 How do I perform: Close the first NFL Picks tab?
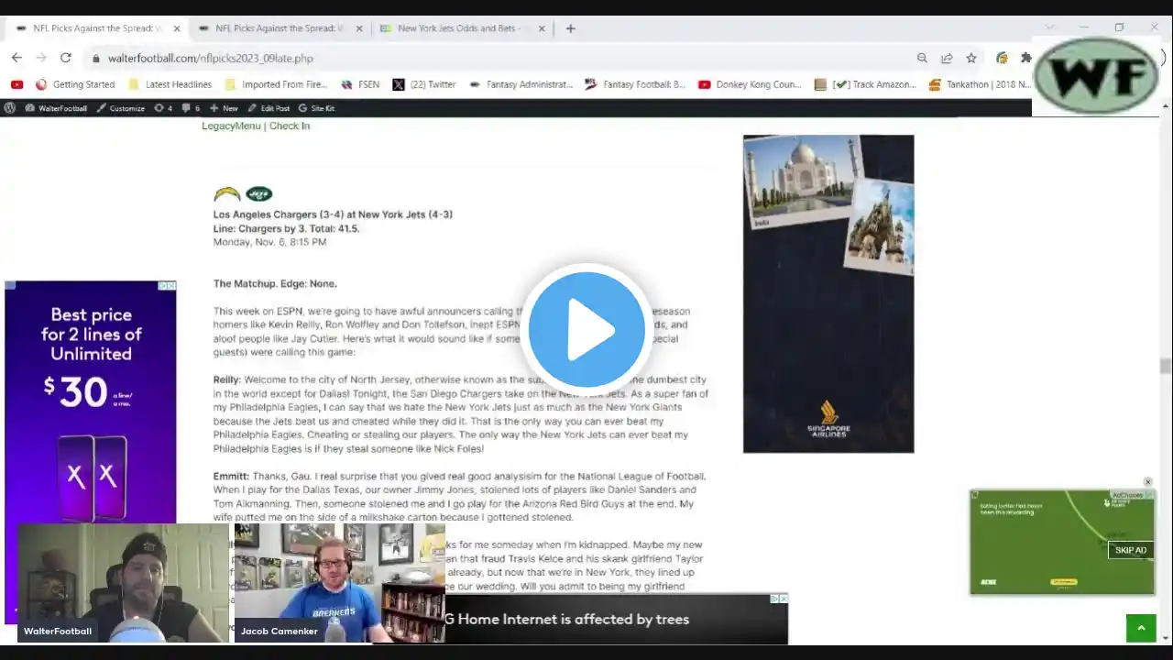tap(177, 28)
